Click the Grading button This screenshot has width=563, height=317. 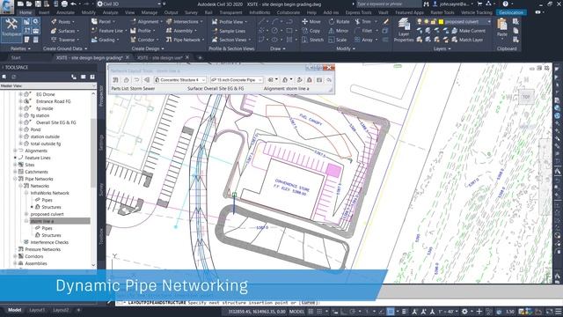tap(105, 40)
